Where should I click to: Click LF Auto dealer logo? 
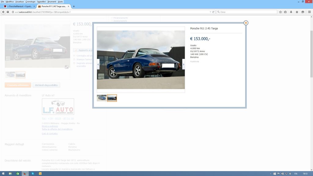pos(58,107)
